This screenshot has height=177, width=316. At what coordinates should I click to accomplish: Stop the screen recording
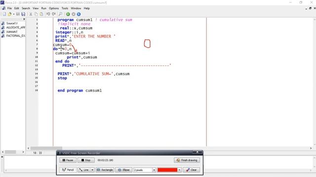click(x=86, y=160)
